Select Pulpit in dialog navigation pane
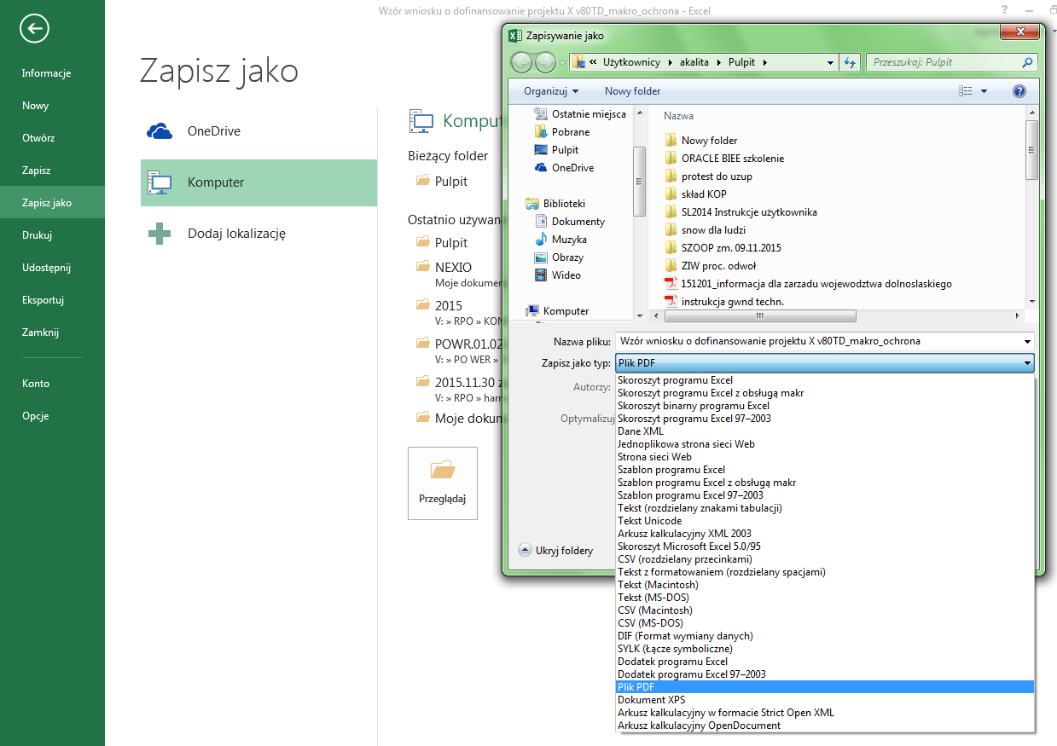This screenshot has height=746, width=1057. point(556,150)
